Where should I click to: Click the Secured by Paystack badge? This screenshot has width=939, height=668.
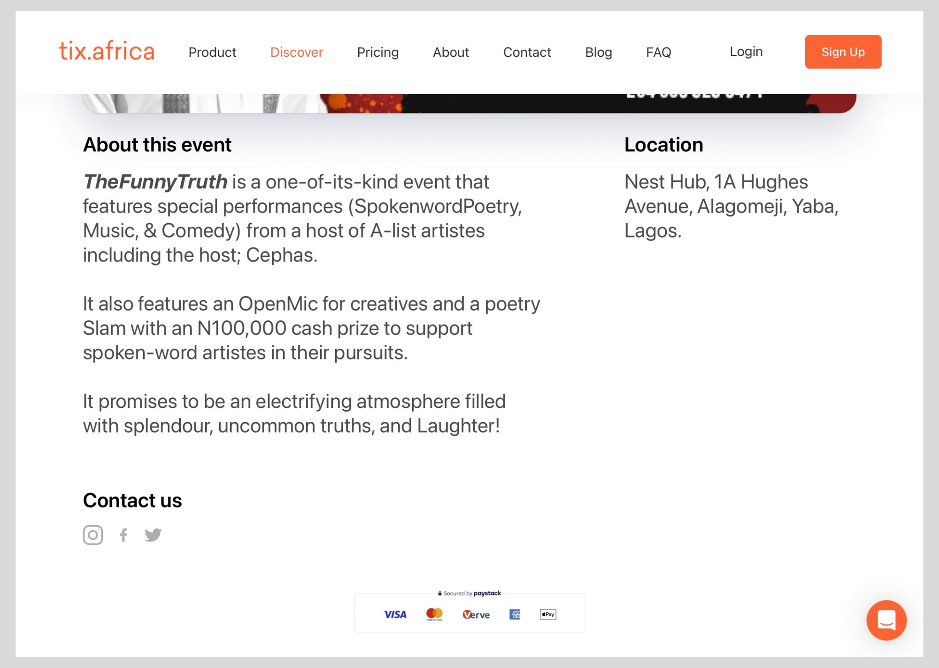(469, 593)
